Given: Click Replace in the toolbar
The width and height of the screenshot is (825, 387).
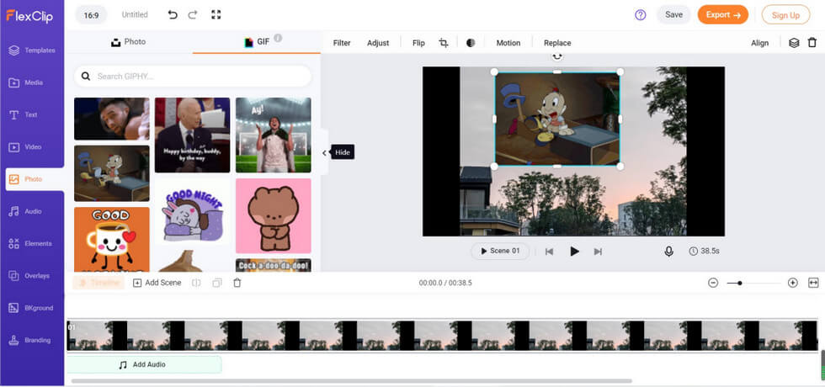Looking at the screenshot, I should tap(557, 43).
